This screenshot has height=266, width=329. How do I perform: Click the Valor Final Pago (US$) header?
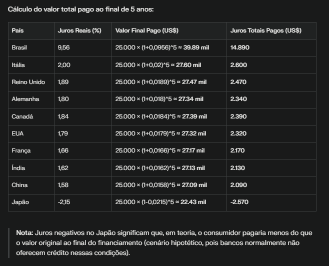coord(144,30)
